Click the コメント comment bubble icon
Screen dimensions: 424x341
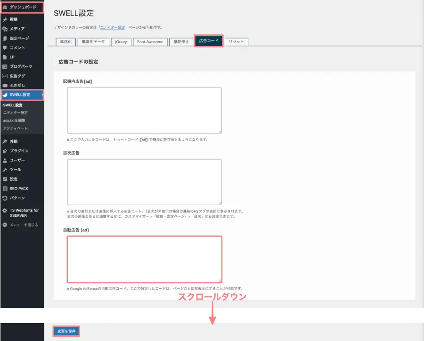[6, 48]
